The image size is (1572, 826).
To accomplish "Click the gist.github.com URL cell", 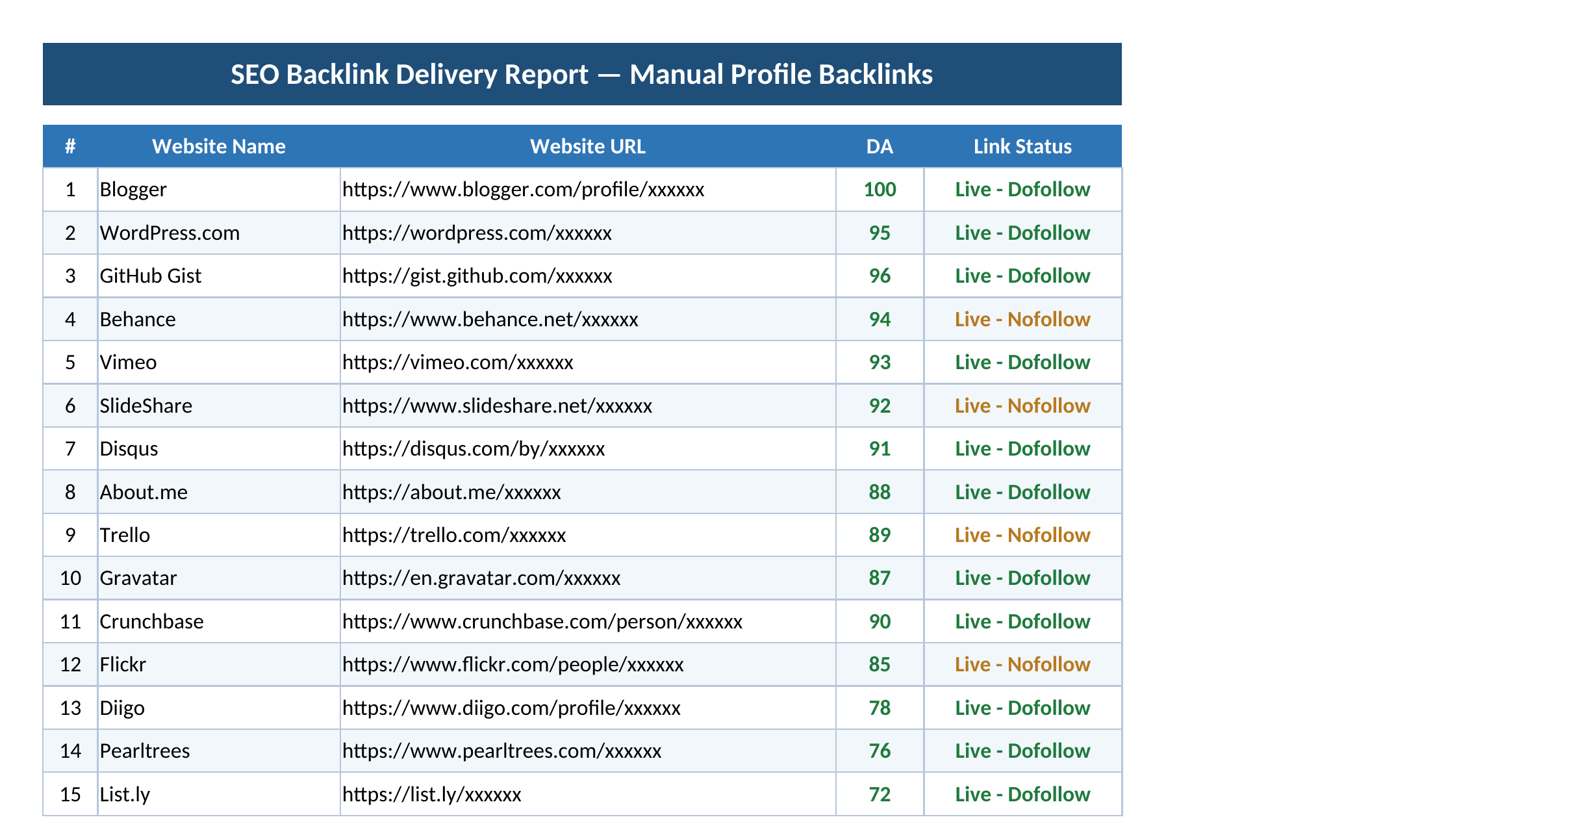I will click(588, 276).
